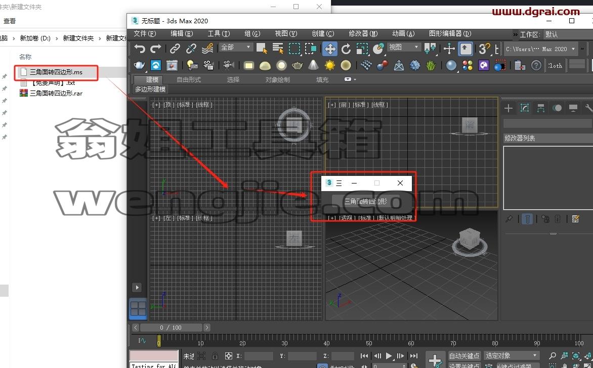Open the Material Editor sphere icon

click(451, 65)
